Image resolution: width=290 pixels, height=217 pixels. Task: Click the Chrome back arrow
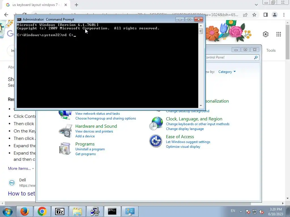point(6,15)
